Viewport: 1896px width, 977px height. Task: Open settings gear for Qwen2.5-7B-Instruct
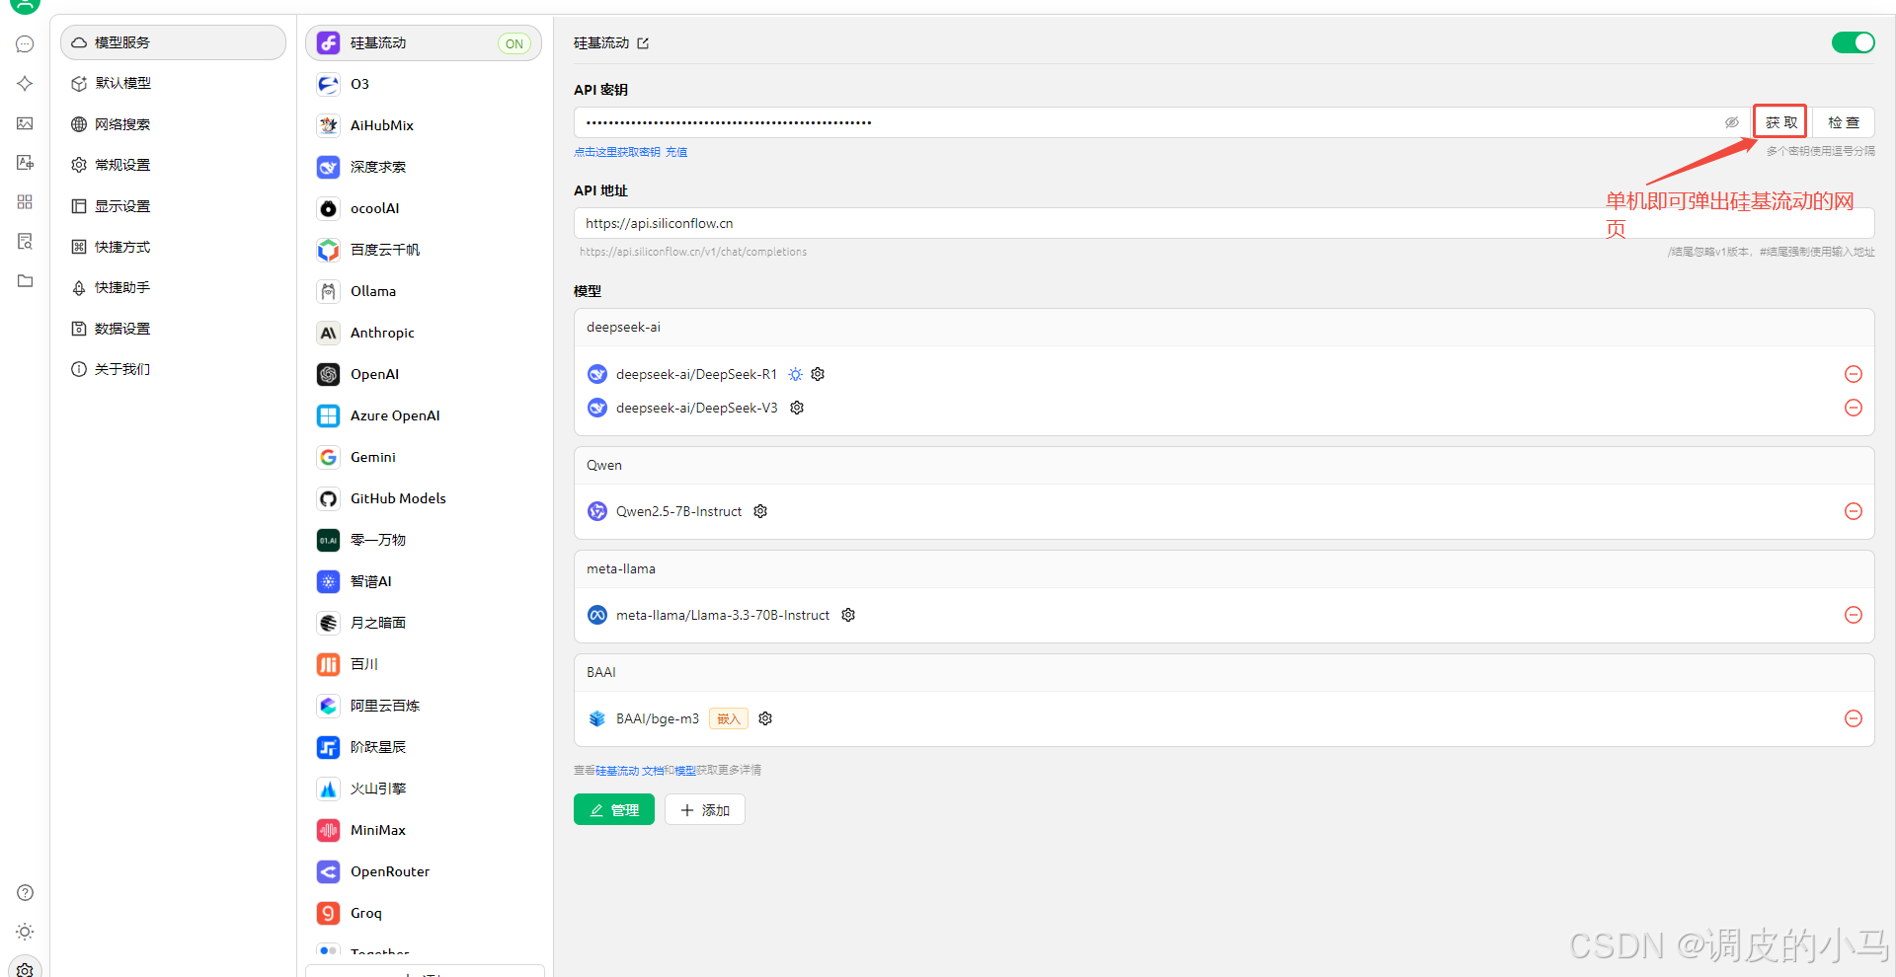[760, 511]
